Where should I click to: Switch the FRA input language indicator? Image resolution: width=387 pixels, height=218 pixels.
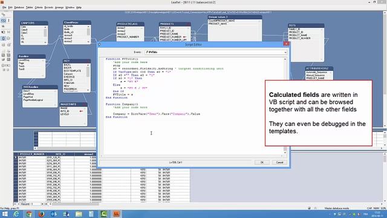pos(365,214)
